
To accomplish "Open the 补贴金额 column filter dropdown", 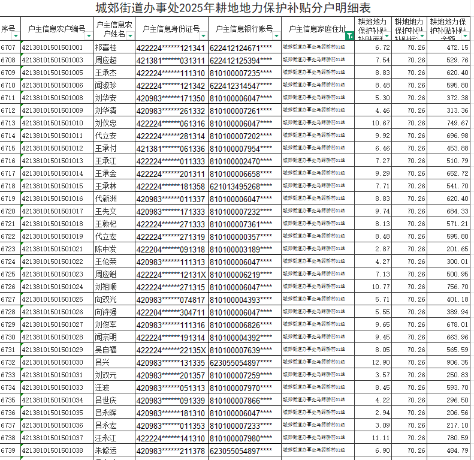I will 465,36.
